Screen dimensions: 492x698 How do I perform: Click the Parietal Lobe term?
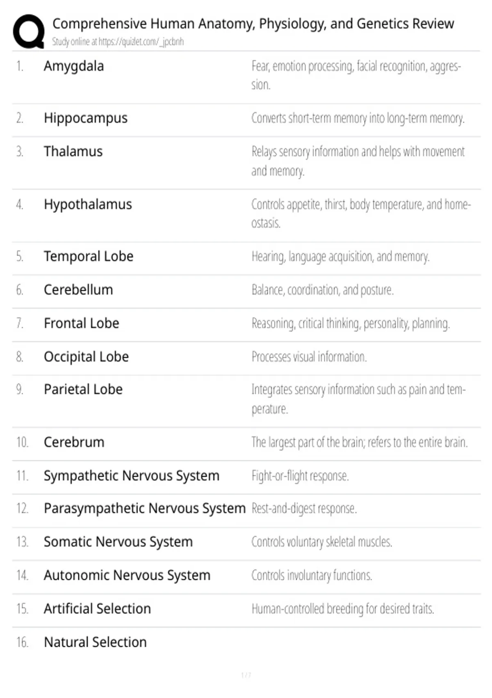point(83,389)
